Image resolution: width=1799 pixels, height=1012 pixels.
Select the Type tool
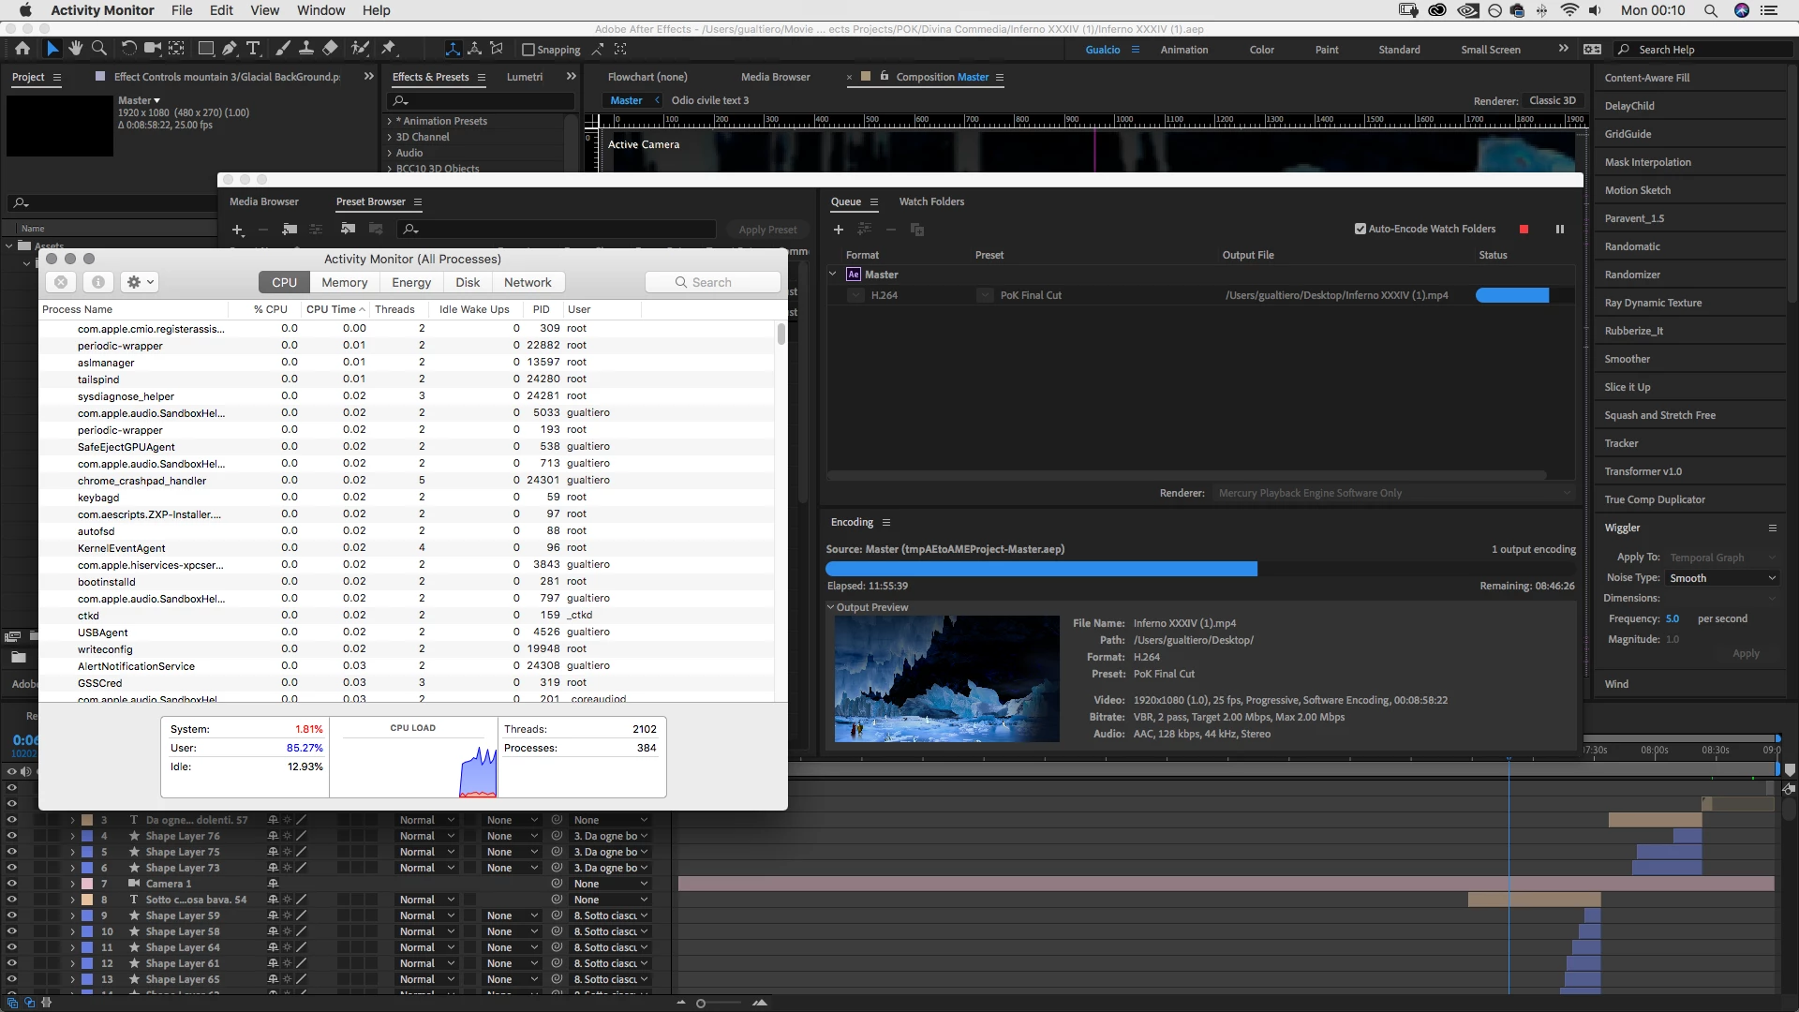click(x=253, y=49)
